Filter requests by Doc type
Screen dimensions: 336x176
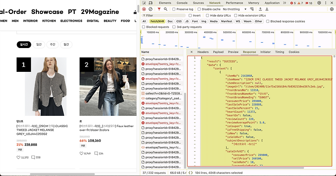[x=170, y=21]
